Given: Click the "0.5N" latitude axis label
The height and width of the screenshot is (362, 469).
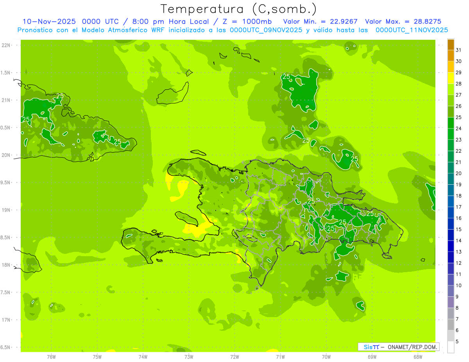Looking at the screenshot, I should [x=6, y=128].
